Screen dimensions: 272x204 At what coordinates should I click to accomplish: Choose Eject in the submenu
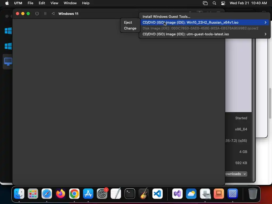tap(130, 22)
